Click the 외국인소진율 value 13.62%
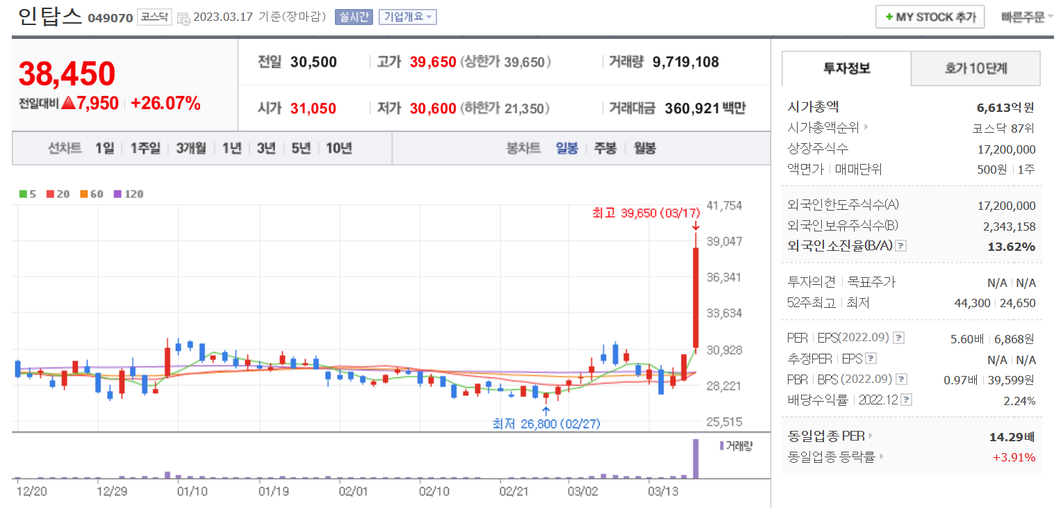The image size is (1063, 508). (1012, 246)
